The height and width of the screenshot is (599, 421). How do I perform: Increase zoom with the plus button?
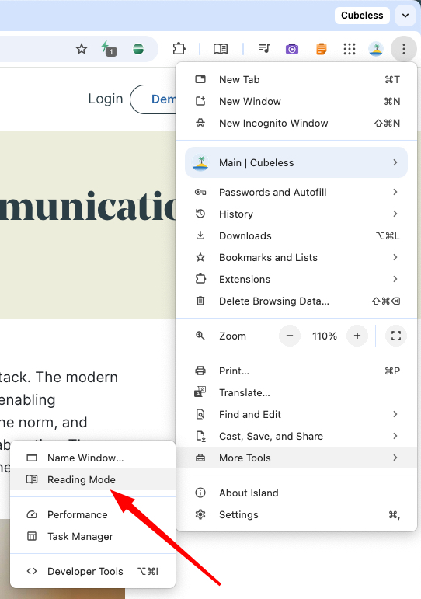(x=357, y=336)
